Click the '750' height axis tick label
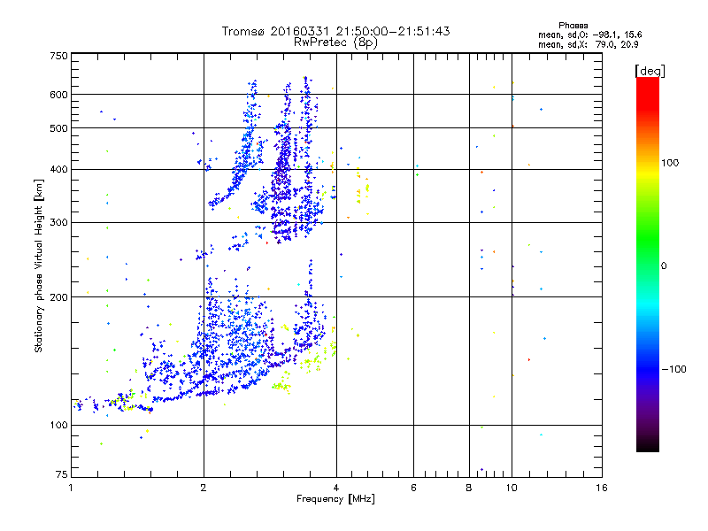Image resolution: width=708 pixels, height=531 pixels. pyautogui.click(x=58, y=56)
